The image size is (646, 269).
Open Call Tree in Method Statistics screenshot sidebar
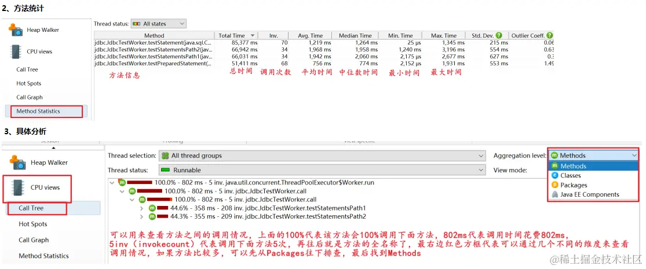(x=27, y=69)
